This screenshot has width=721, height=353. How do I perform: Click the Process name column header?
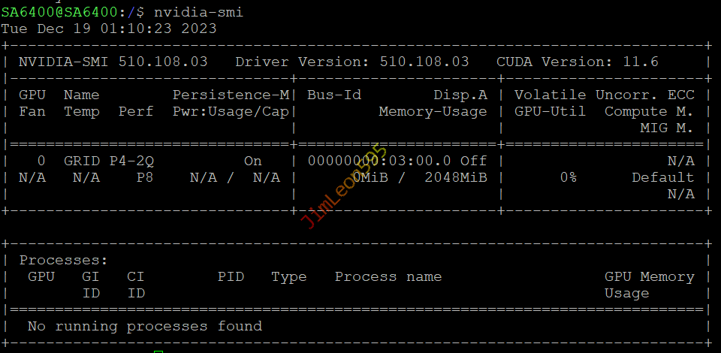388,276
